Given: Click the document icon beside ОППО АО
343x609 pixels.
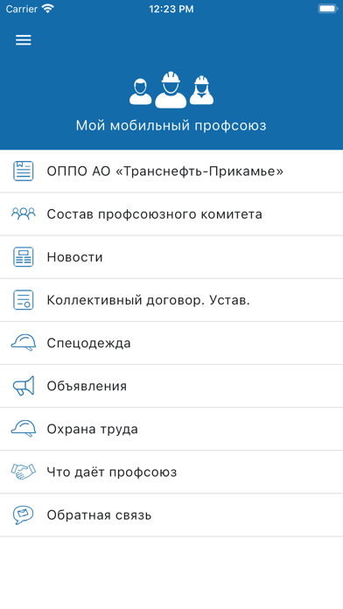Looking at the screenshot, I should (24, 171).
